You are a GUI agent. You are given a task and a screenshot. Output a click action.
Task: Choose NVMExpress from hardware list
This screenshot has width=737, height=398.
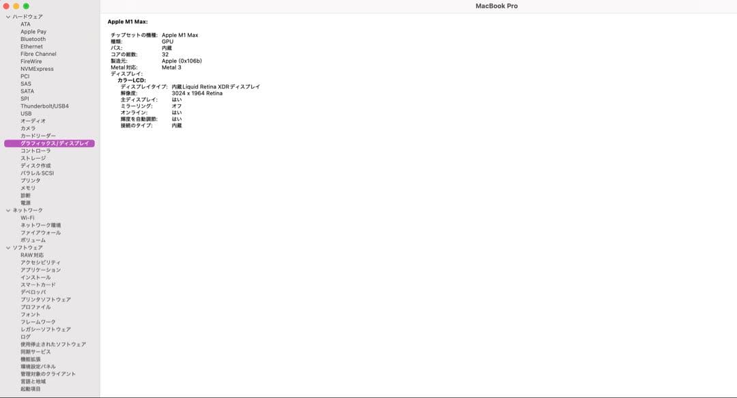pos(37,69)
